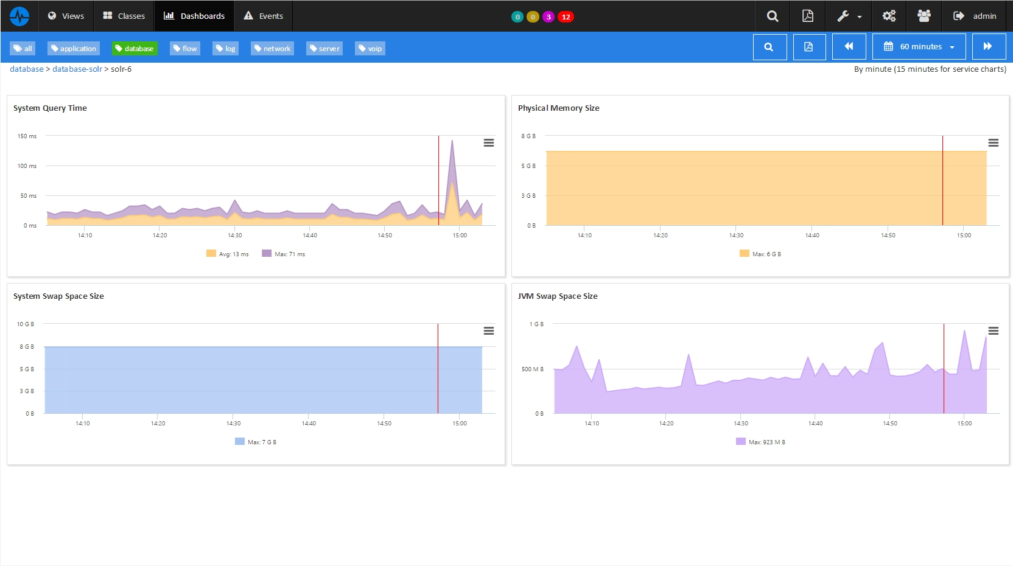The height and width of the screenshot is (566, 1013).
Task: Open the users group icon
Action: pyautogui.click(x=924, y=16)
